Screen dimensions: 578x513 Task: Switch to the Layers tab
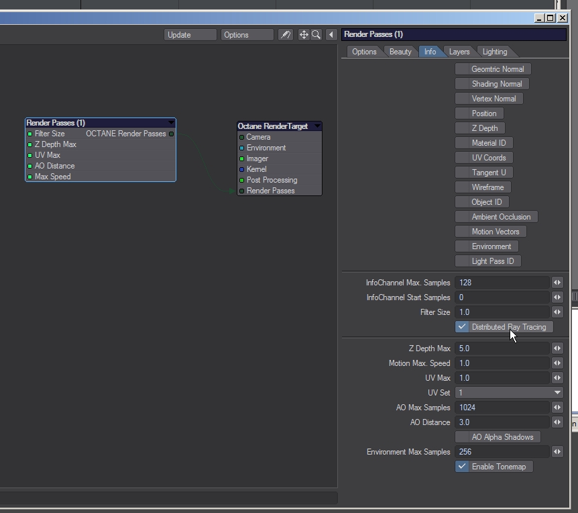pyautogui.click(x=459, y=52)
